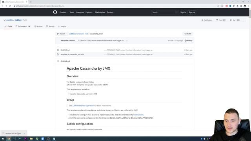Open the Marketplace menu item
This screenshot has height=141, width=251.
[x=100, y=12]
